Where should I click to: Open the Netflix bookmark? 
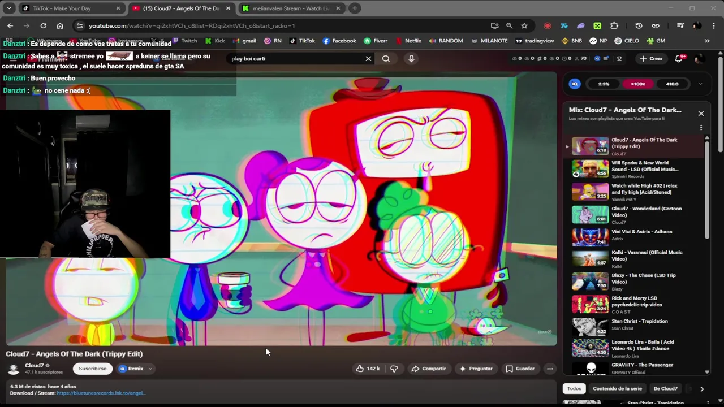(408, 41)
